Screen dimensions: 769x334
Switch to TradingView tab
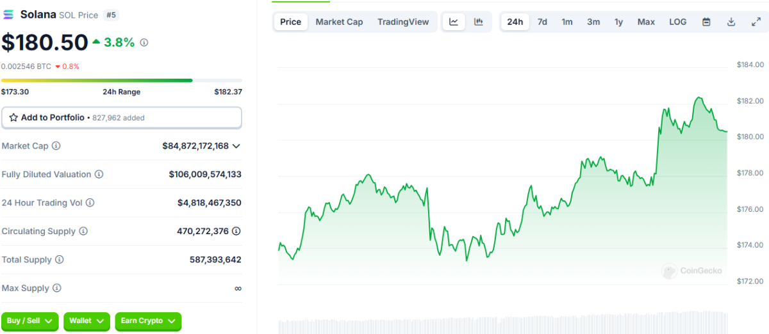point(403,22)
